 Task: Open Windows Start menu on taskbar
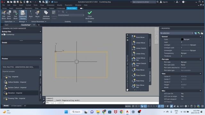point(66,112)
